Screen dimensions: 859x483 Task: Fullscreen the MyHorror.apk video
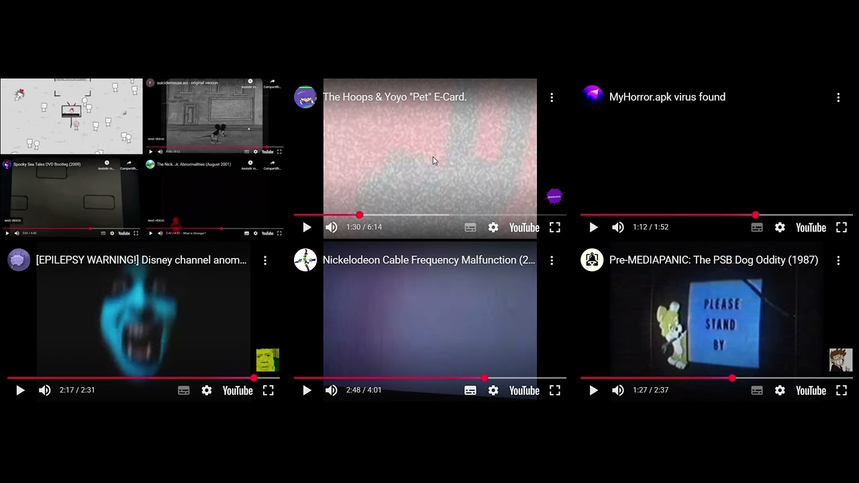tap(842, 227)
